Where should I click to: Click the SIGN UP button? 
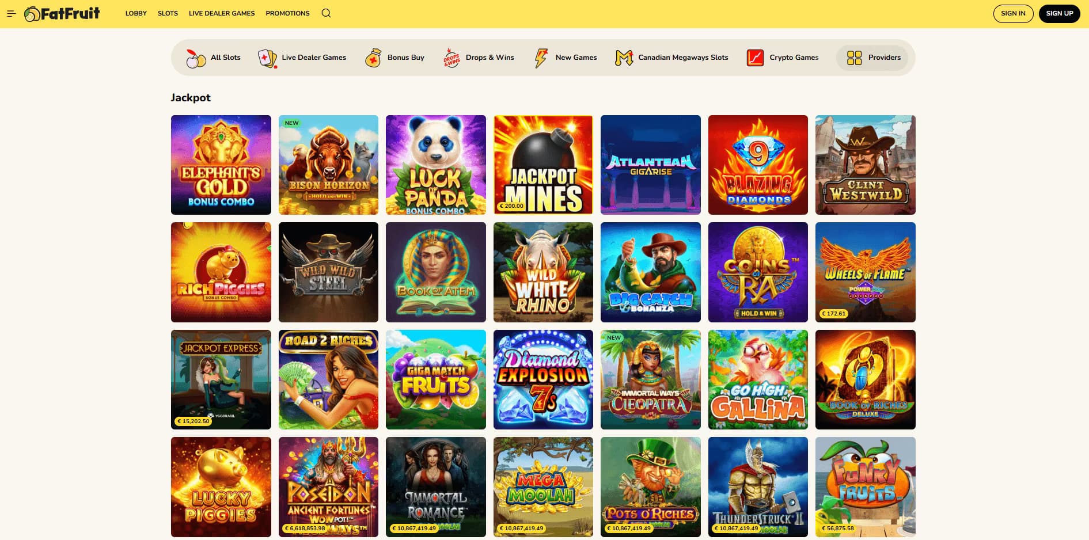[1060, 13]
